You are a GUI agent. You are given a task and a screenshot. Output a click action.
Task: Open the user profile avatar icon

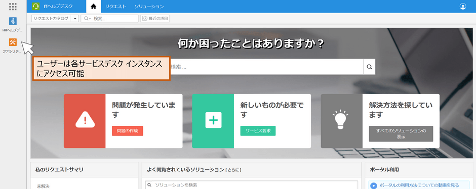[x=463, y=7]
